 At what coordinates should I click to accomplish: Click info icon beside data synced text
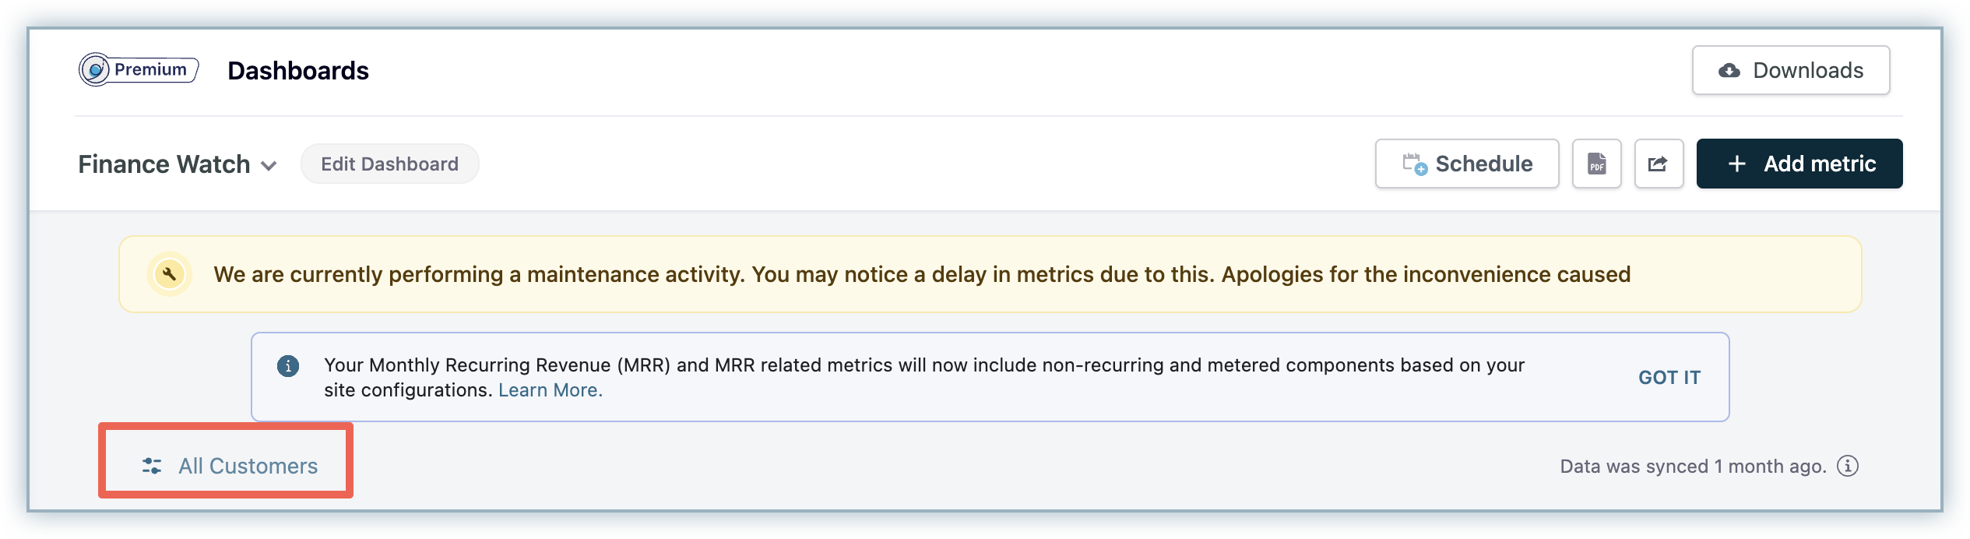1848,466
